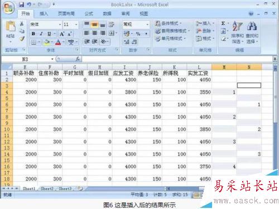Screen dimensions: 279x209
Task: Cut with the scissors icon
Action: pos(22,24)
